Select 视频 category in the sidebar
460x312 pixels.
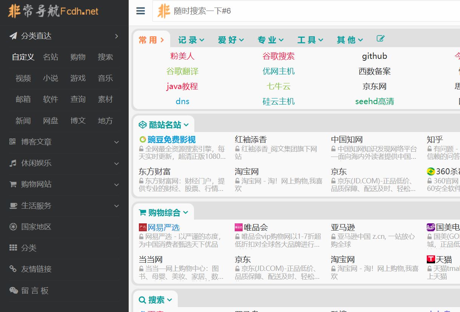point(23,78)
